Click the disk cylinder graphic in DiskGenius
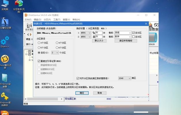Screen dimensions: 181x115 point(153,37)
